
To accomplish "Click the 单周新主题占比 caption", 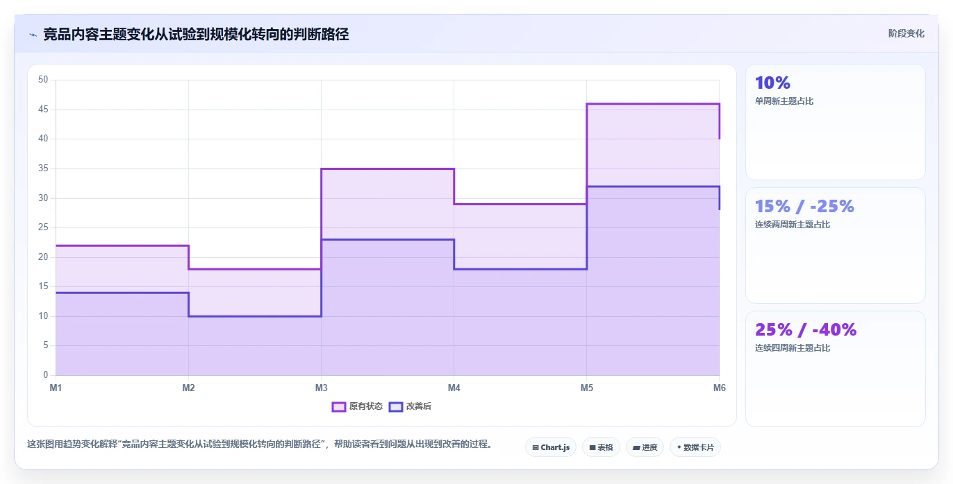I will (784, 101).
